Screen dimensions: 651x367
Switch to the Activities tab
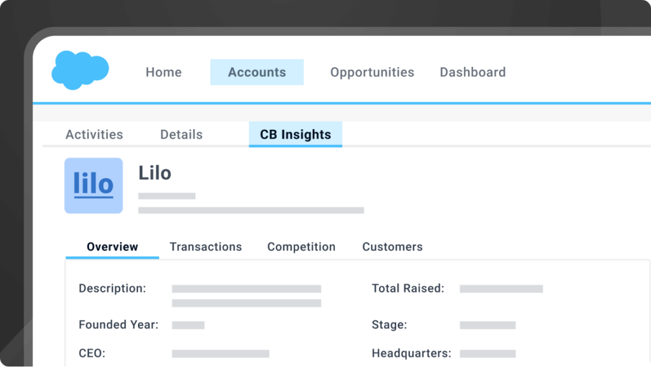tap(94, 135)
